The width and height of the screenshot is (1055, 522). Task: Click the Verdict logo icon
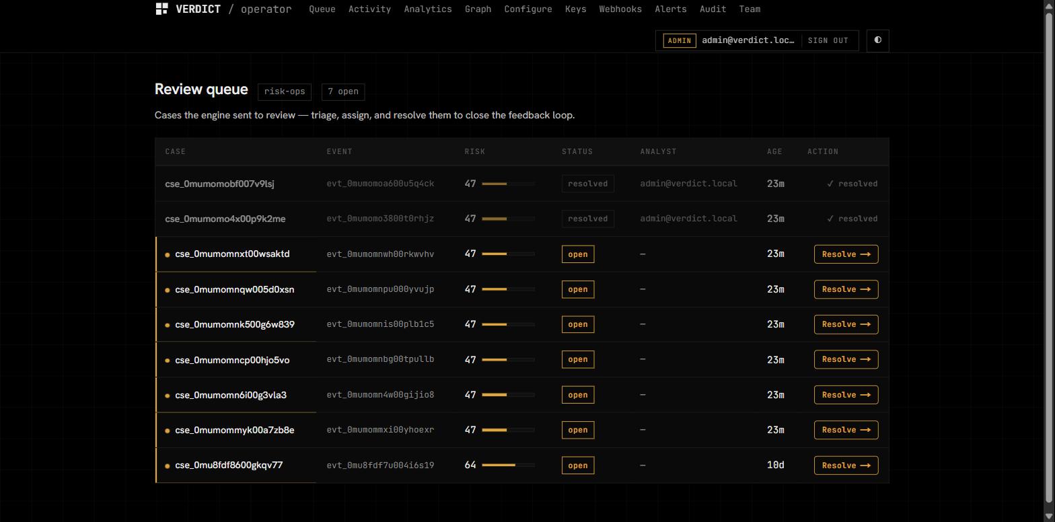tap(161, 9)
